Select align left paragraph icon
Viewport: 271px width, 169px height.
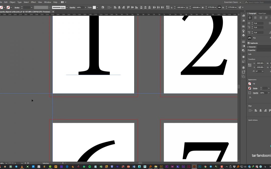[x=250, y=18]
